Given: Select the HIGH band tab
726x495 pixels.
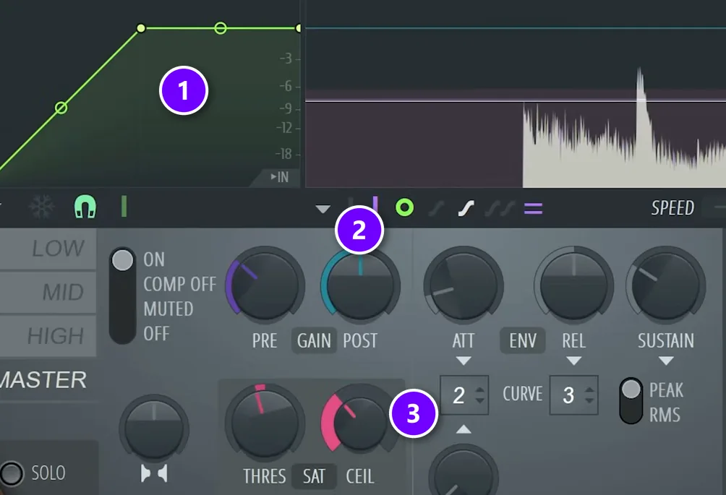Looking at the screenshot, I should tap(48, 336).
